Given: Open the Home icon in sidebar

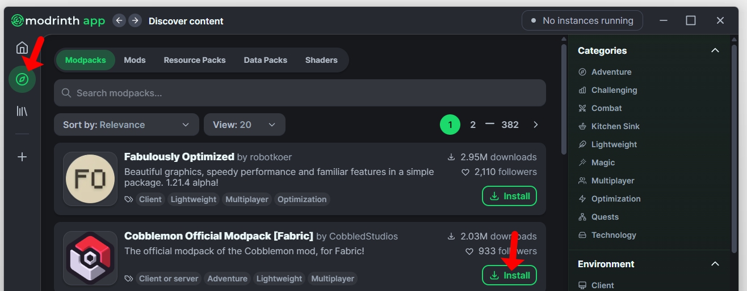Looking at the screenshot, I should [22, 48].
